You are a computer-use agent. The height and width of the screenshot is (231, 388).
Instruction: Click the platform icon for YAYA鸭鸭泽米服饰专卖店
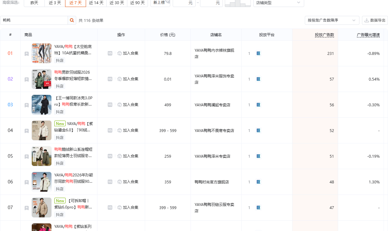click(258, 79)
